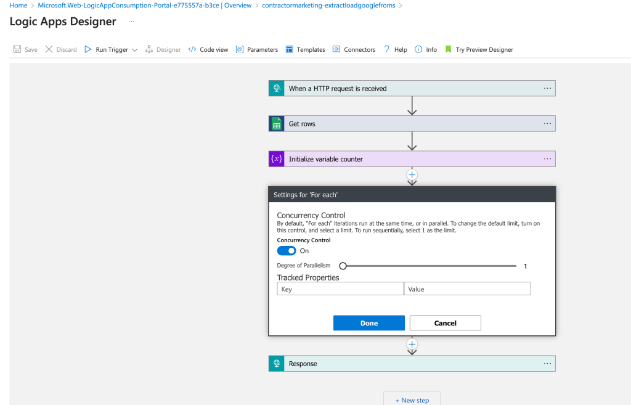This screenshot has width=631, height=405.
Task: Insert a step above the Response action
Action: (412, 344)
